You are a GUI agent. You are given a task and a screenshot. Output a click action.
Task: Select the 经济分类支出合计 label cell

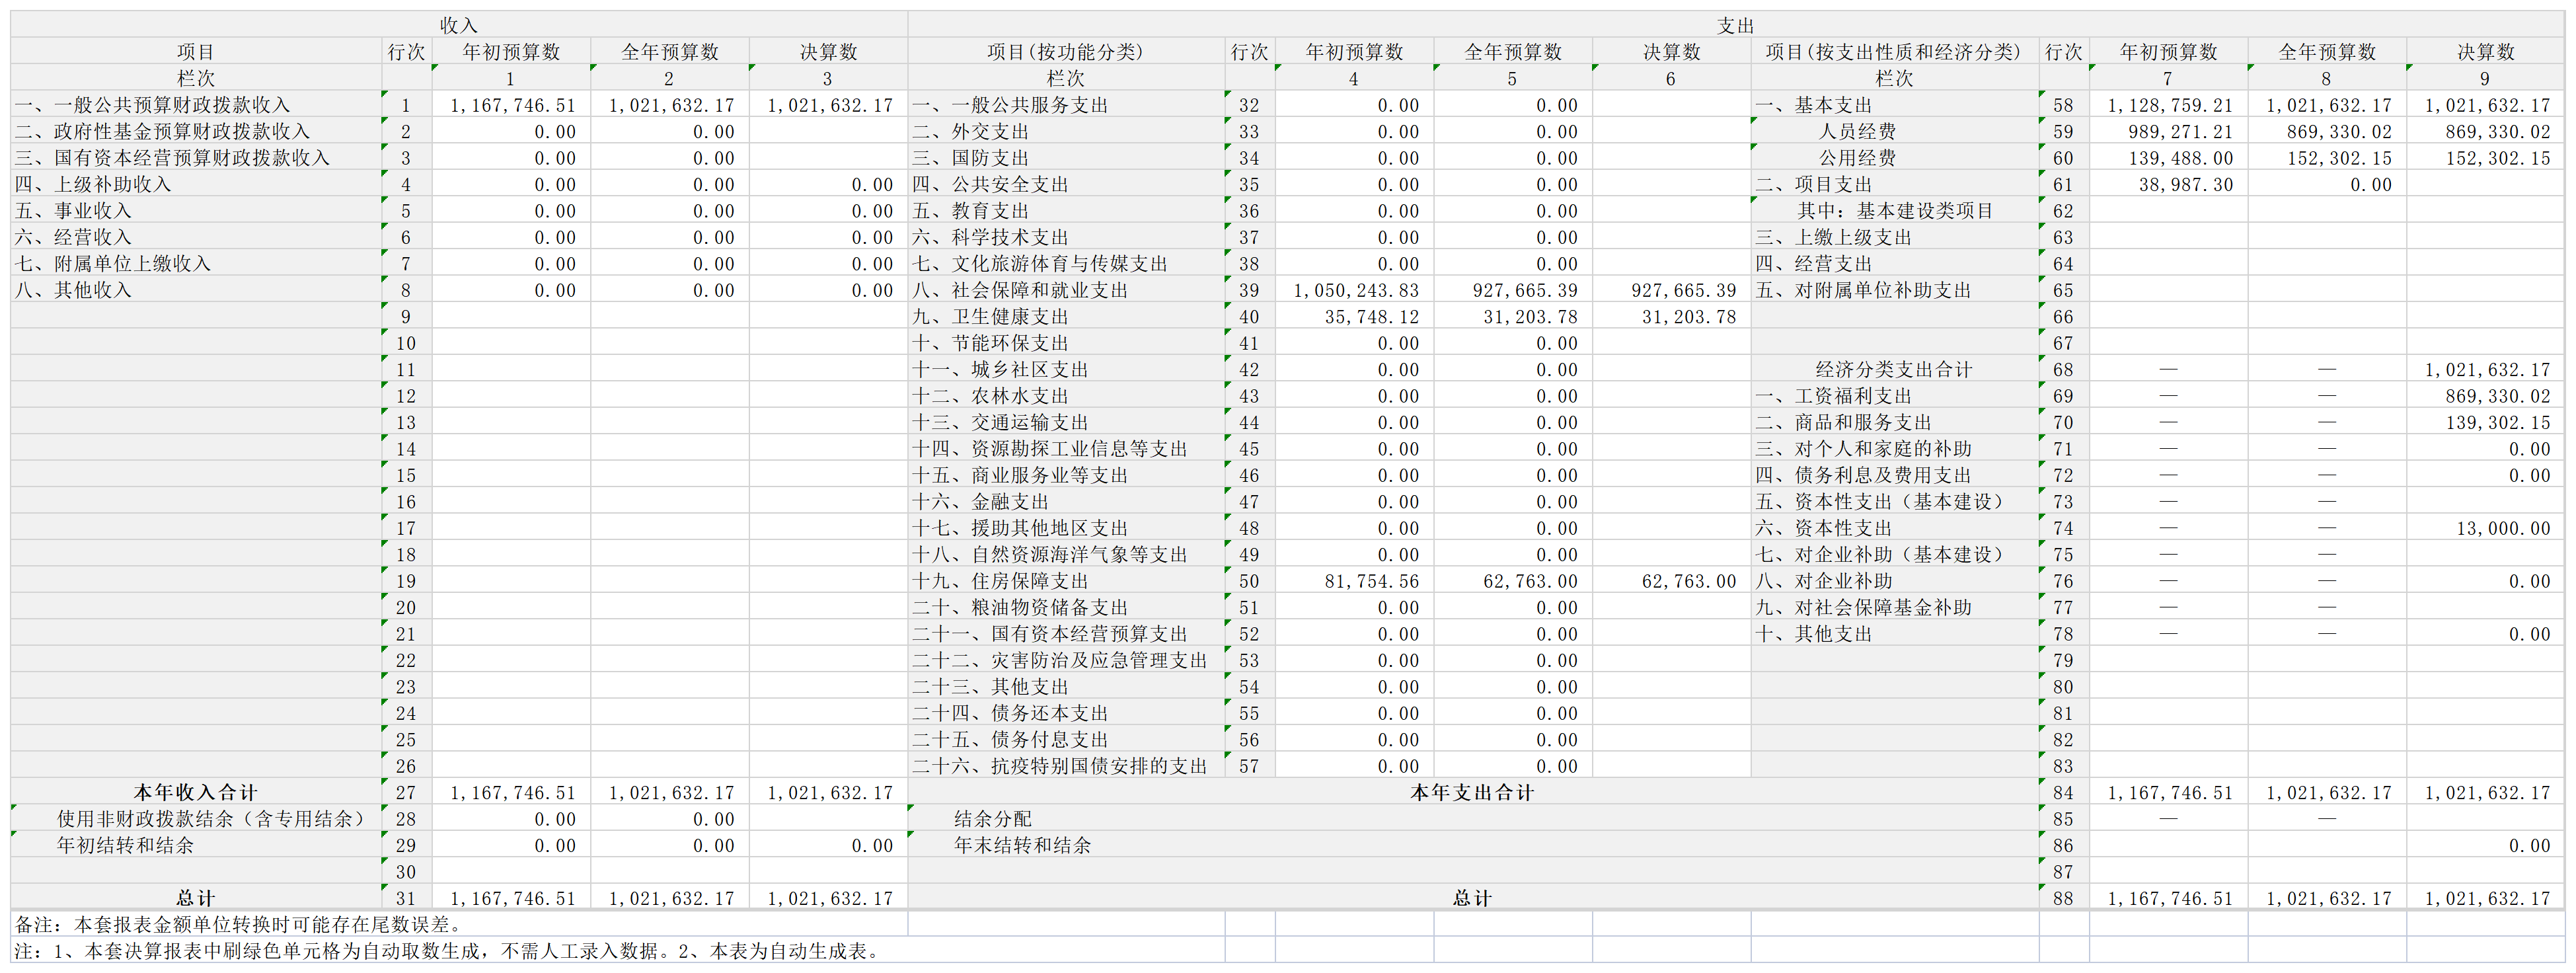[1893, 370]
